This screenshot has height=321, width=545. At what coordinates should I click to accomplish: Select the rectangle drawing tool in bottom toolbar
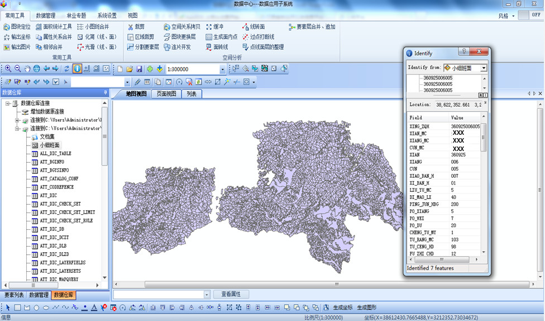(x=17, y=308)
